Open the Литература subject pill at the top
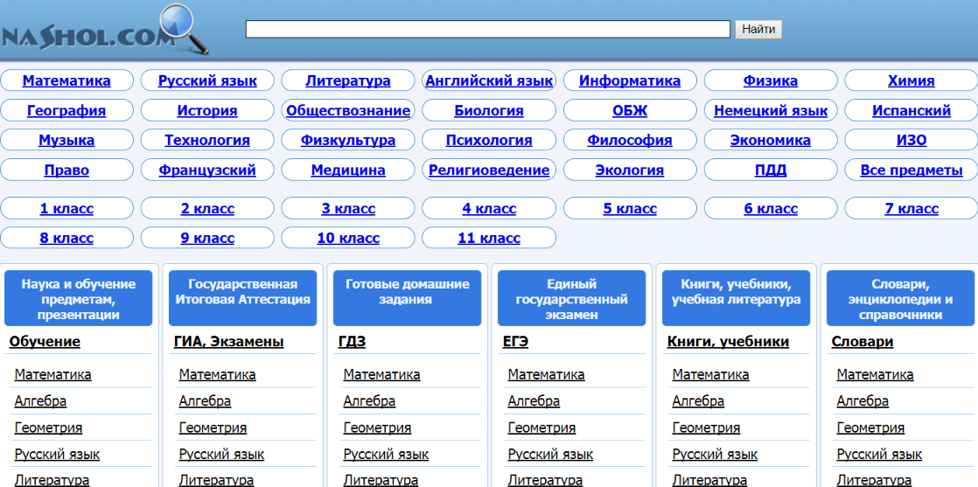 [348, 80]
